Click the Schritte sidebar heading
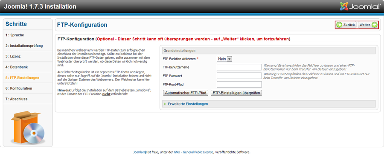This screenshot has width=384, height=157. [x=16, y=24]
